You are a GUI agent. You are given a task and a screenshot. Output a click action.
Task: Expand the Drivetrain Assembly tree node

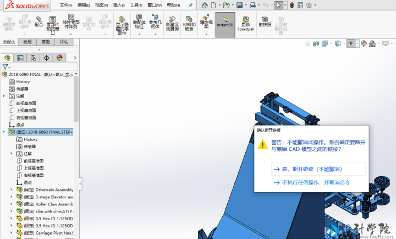[12, 190]
